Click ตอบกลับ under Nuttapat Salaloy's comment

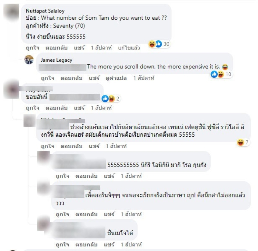[57, 48]
